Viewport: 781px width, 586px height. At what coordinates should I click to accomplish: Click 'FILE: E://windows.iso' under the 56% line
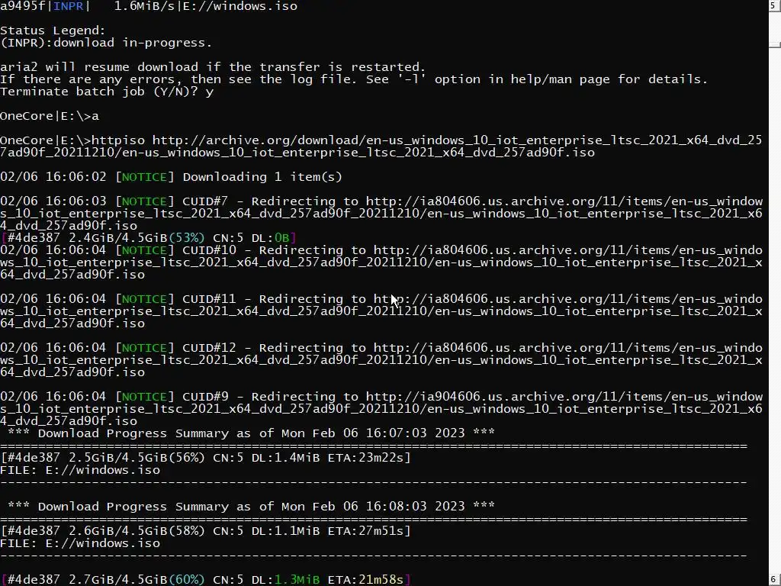pyautogui.click(x=79, y=470)
